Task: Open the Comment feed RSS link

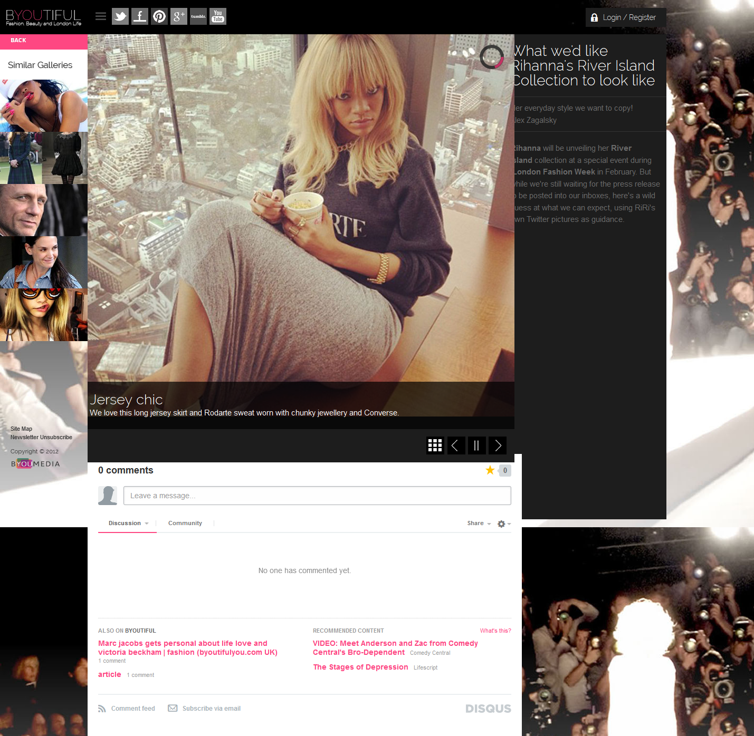Action: point(127,709)
